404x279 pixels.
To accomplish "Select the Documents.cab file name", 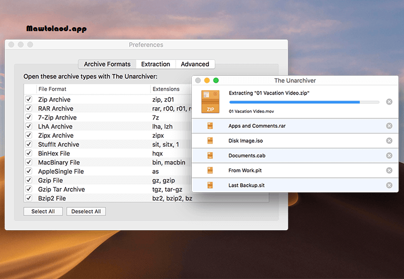I will coord(247,156).
